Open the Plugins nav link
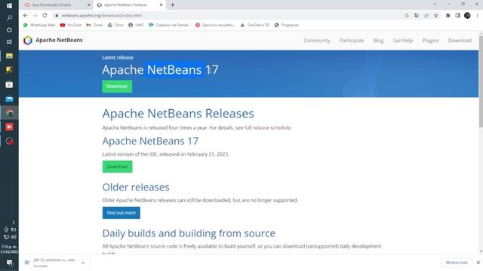This screenshot has height=271, width=483. point(430,41)
